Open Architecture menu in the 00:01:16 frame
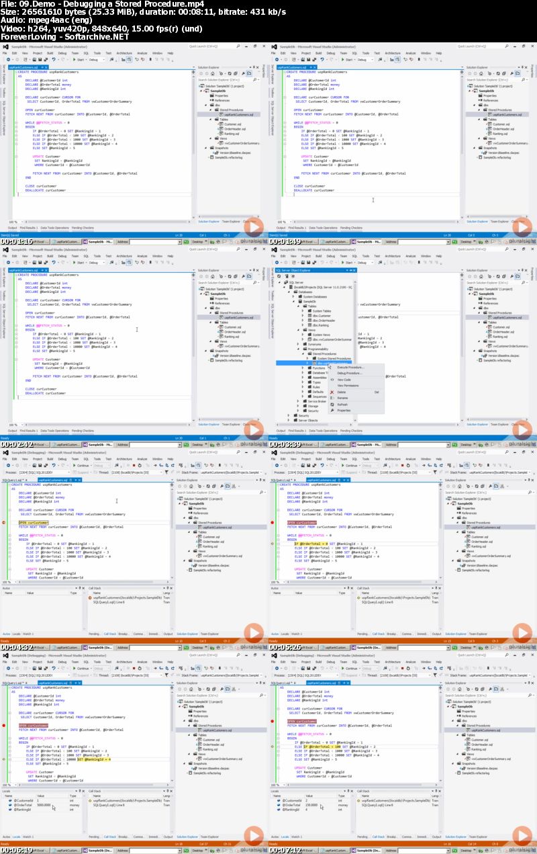 click(x=124, y=52)
